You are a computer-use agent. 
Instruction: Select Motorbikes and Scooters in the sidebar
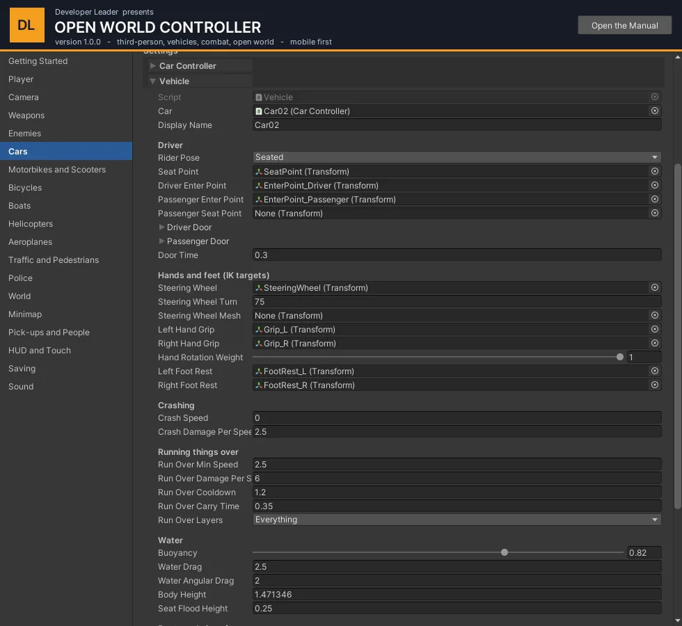(x=66, y=170)
